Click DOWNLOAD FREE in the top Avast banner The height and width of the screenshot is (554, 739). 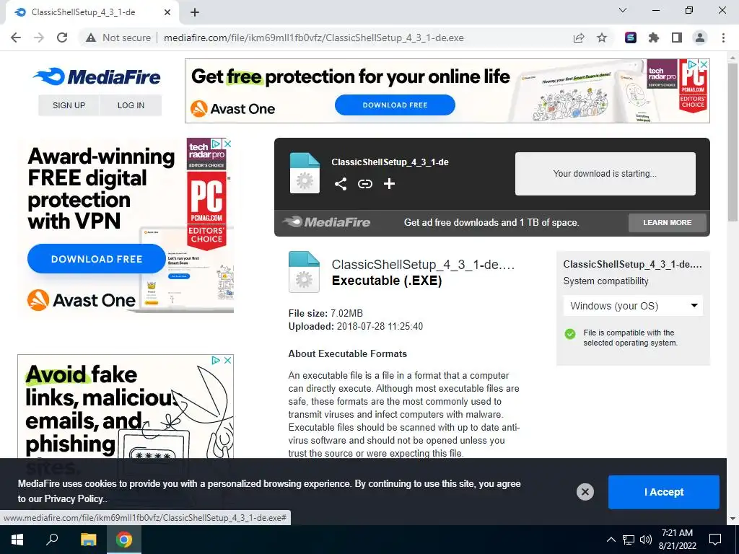pyautogui.click(x=395, y=105)
